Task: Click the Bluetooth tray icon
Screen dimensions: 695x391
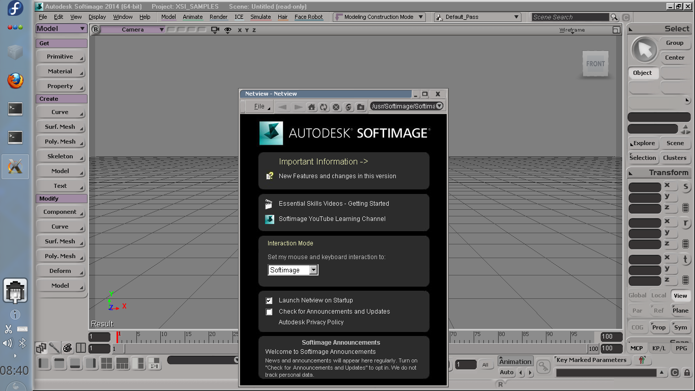Action: point(22,343)
